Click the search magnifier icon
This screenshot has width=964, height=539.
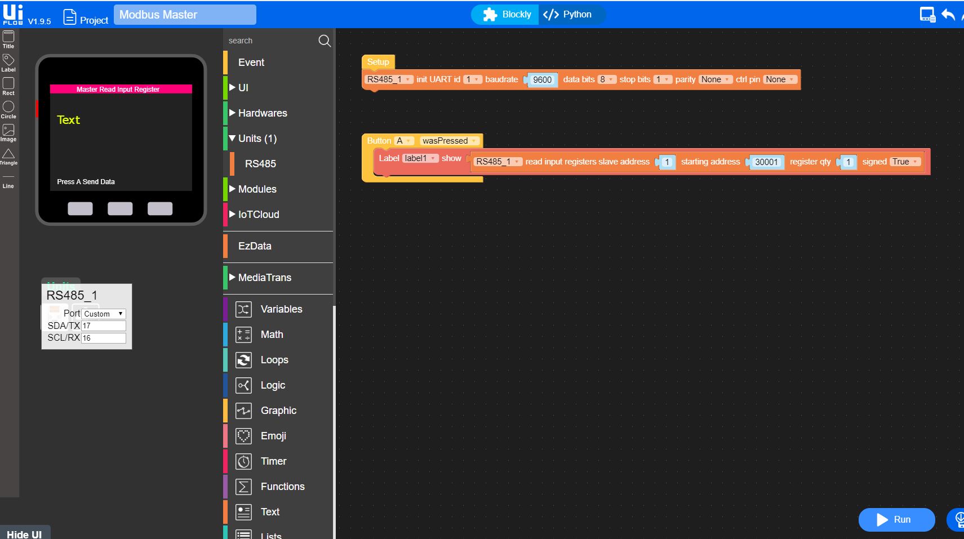[324, 41]
